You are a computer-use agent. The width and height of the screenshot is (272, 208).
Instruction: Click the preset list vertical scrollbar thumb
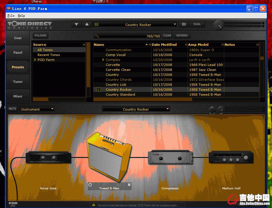pyautogui.click(x=262, y=58)
